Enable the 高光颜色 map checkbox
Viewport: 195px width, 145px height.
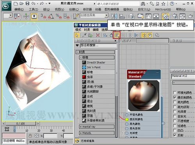point(175,102)
